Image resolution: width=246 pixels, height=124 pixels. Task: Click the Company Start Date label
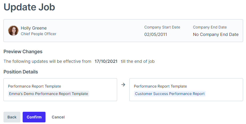click(162, 27)
